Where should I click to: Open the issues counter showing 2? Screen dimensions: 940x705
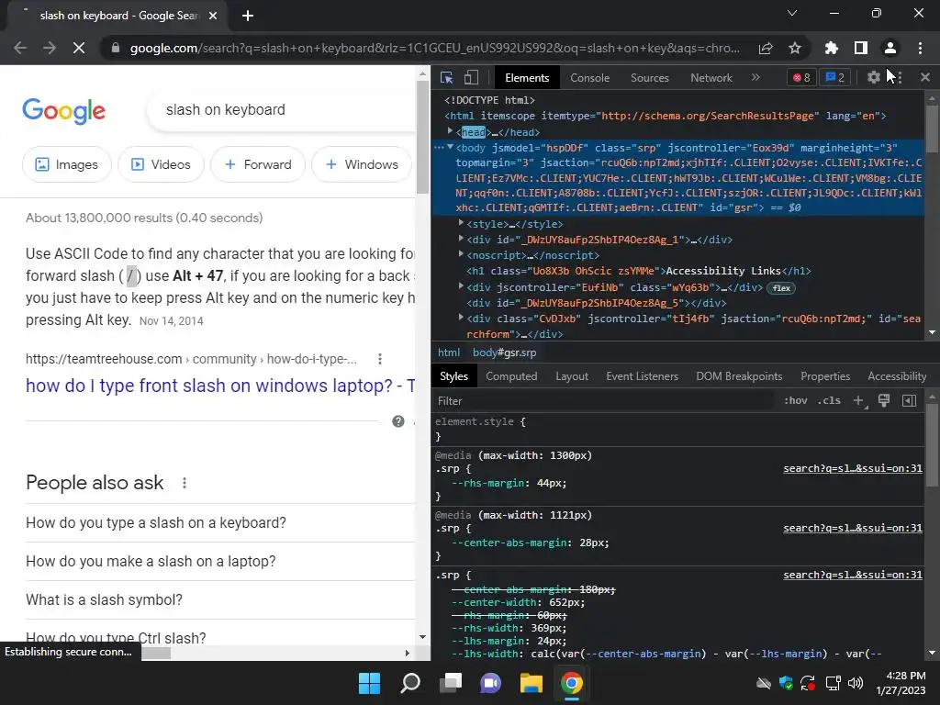pos(835,77)
